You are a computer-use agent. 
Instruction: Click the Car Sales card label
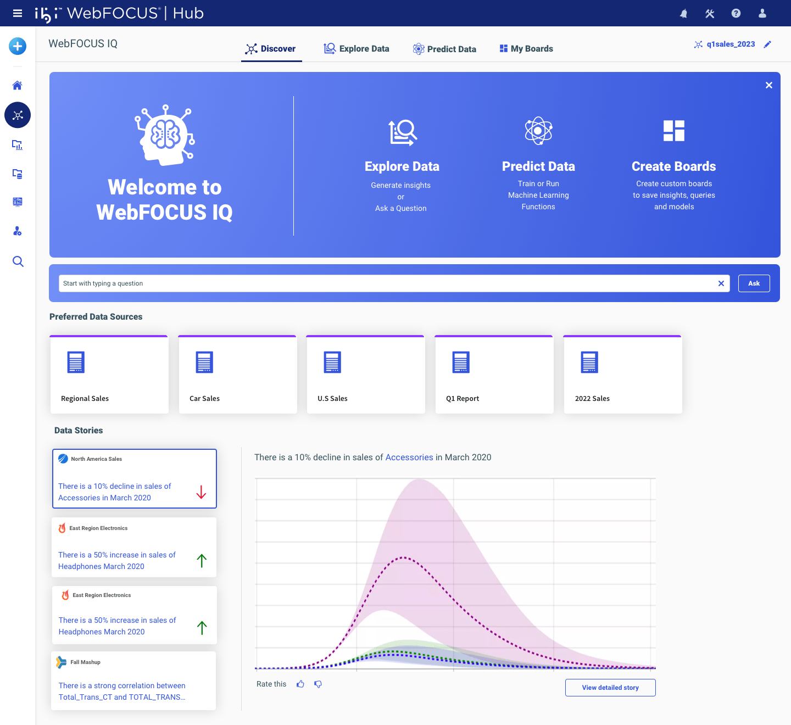204,399
